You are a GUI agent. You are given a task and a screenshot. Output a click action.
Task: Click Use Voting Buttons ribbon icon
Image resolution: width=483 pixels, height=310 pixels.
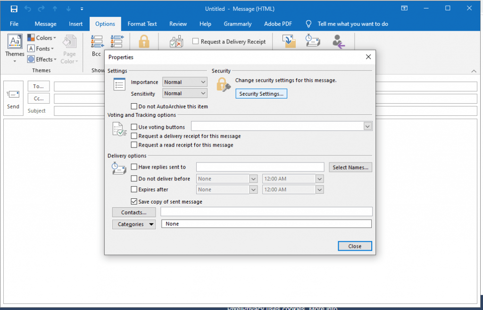pos(176,41)
